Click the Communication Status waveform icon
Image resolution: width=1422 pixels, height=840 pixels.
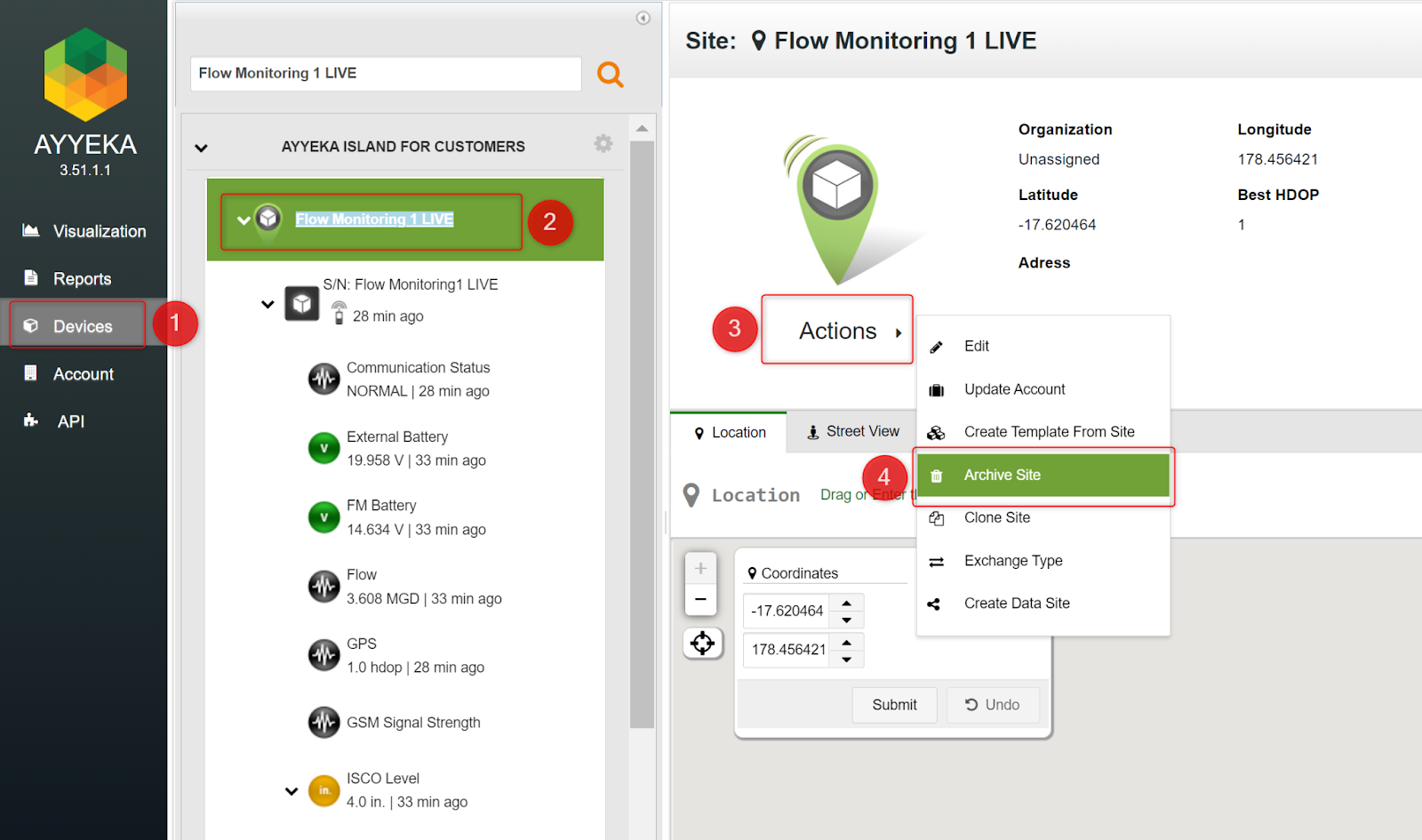[x=324, y=380]
